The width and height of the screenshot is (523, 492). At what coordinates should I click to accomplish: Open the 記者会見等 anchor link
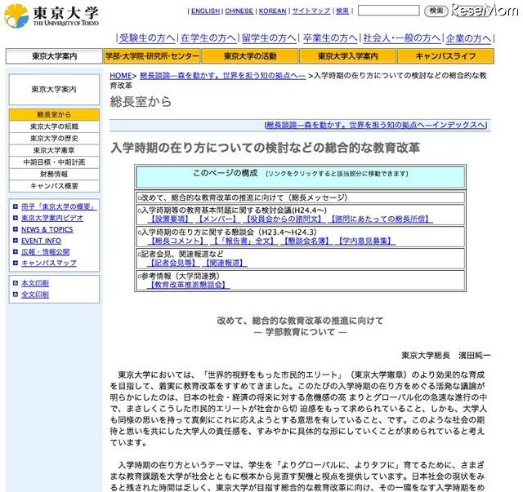pos(172,263)
